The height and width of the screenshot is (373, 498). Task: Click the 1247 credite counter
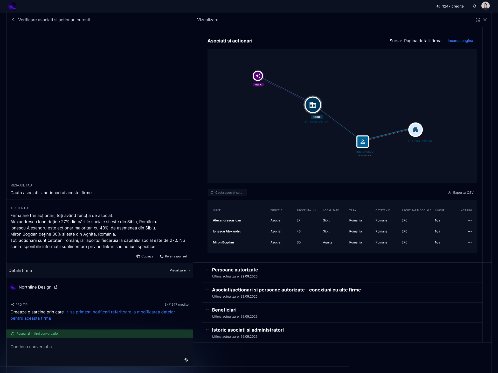[x=453, y=6]
